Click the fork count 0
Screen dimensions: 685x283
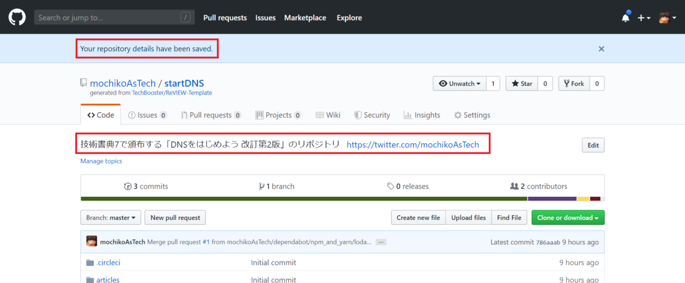coord(597,83)
